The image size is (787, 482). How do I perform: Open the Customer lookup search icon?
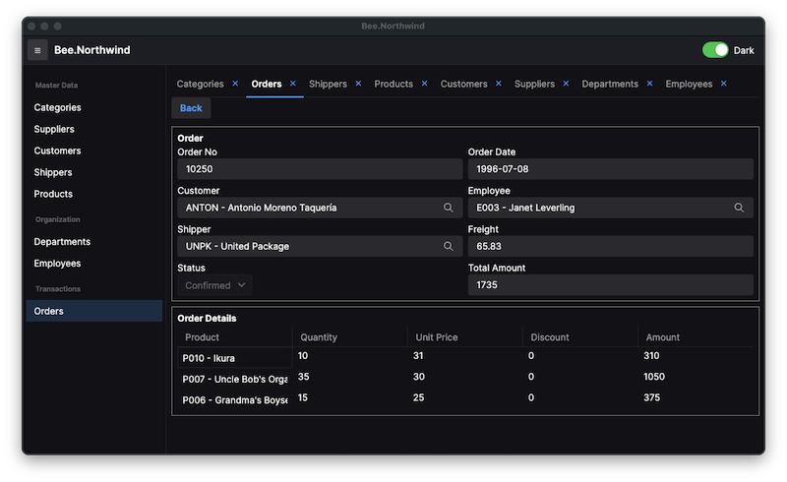click(449, 208)
